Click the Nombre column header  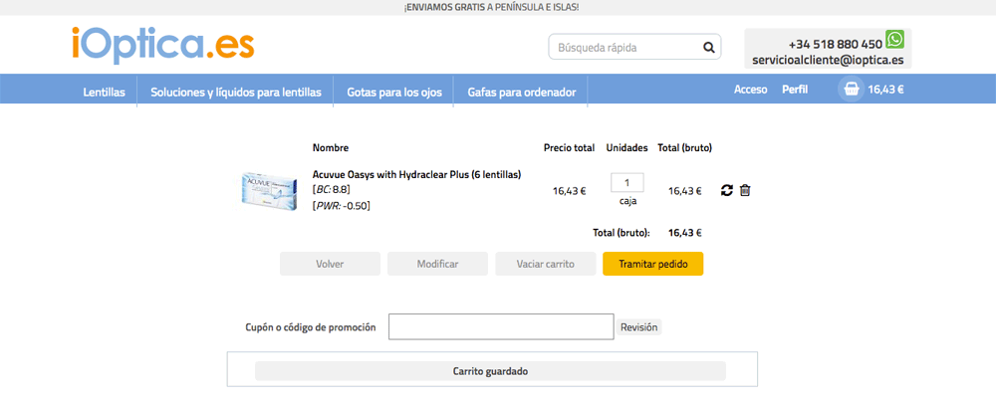(x=331, y=148)
